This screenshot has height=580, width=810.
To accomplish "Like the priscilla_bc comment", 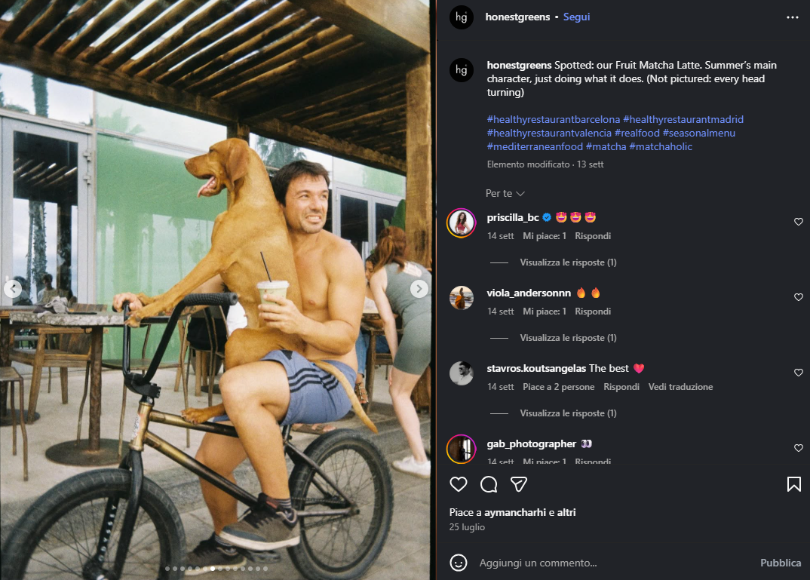I will [798, 222].
